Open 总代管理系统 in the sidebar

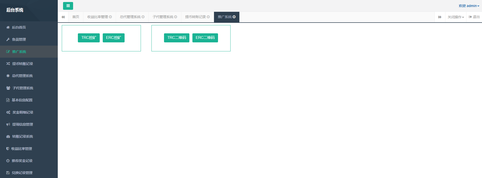click(x=29, y=76)
